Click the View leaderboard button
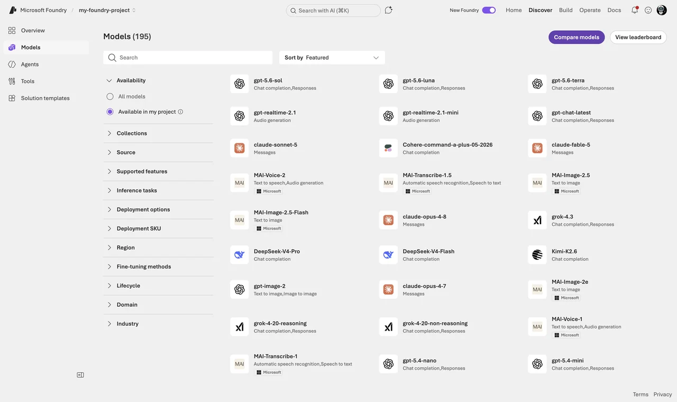This screenshot has width=677, height=402. click(x=638, y=37)
